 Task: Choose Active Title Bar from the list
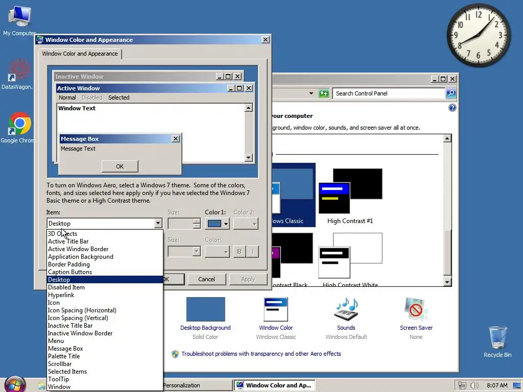pyautogui.click(x=105, y=241)
